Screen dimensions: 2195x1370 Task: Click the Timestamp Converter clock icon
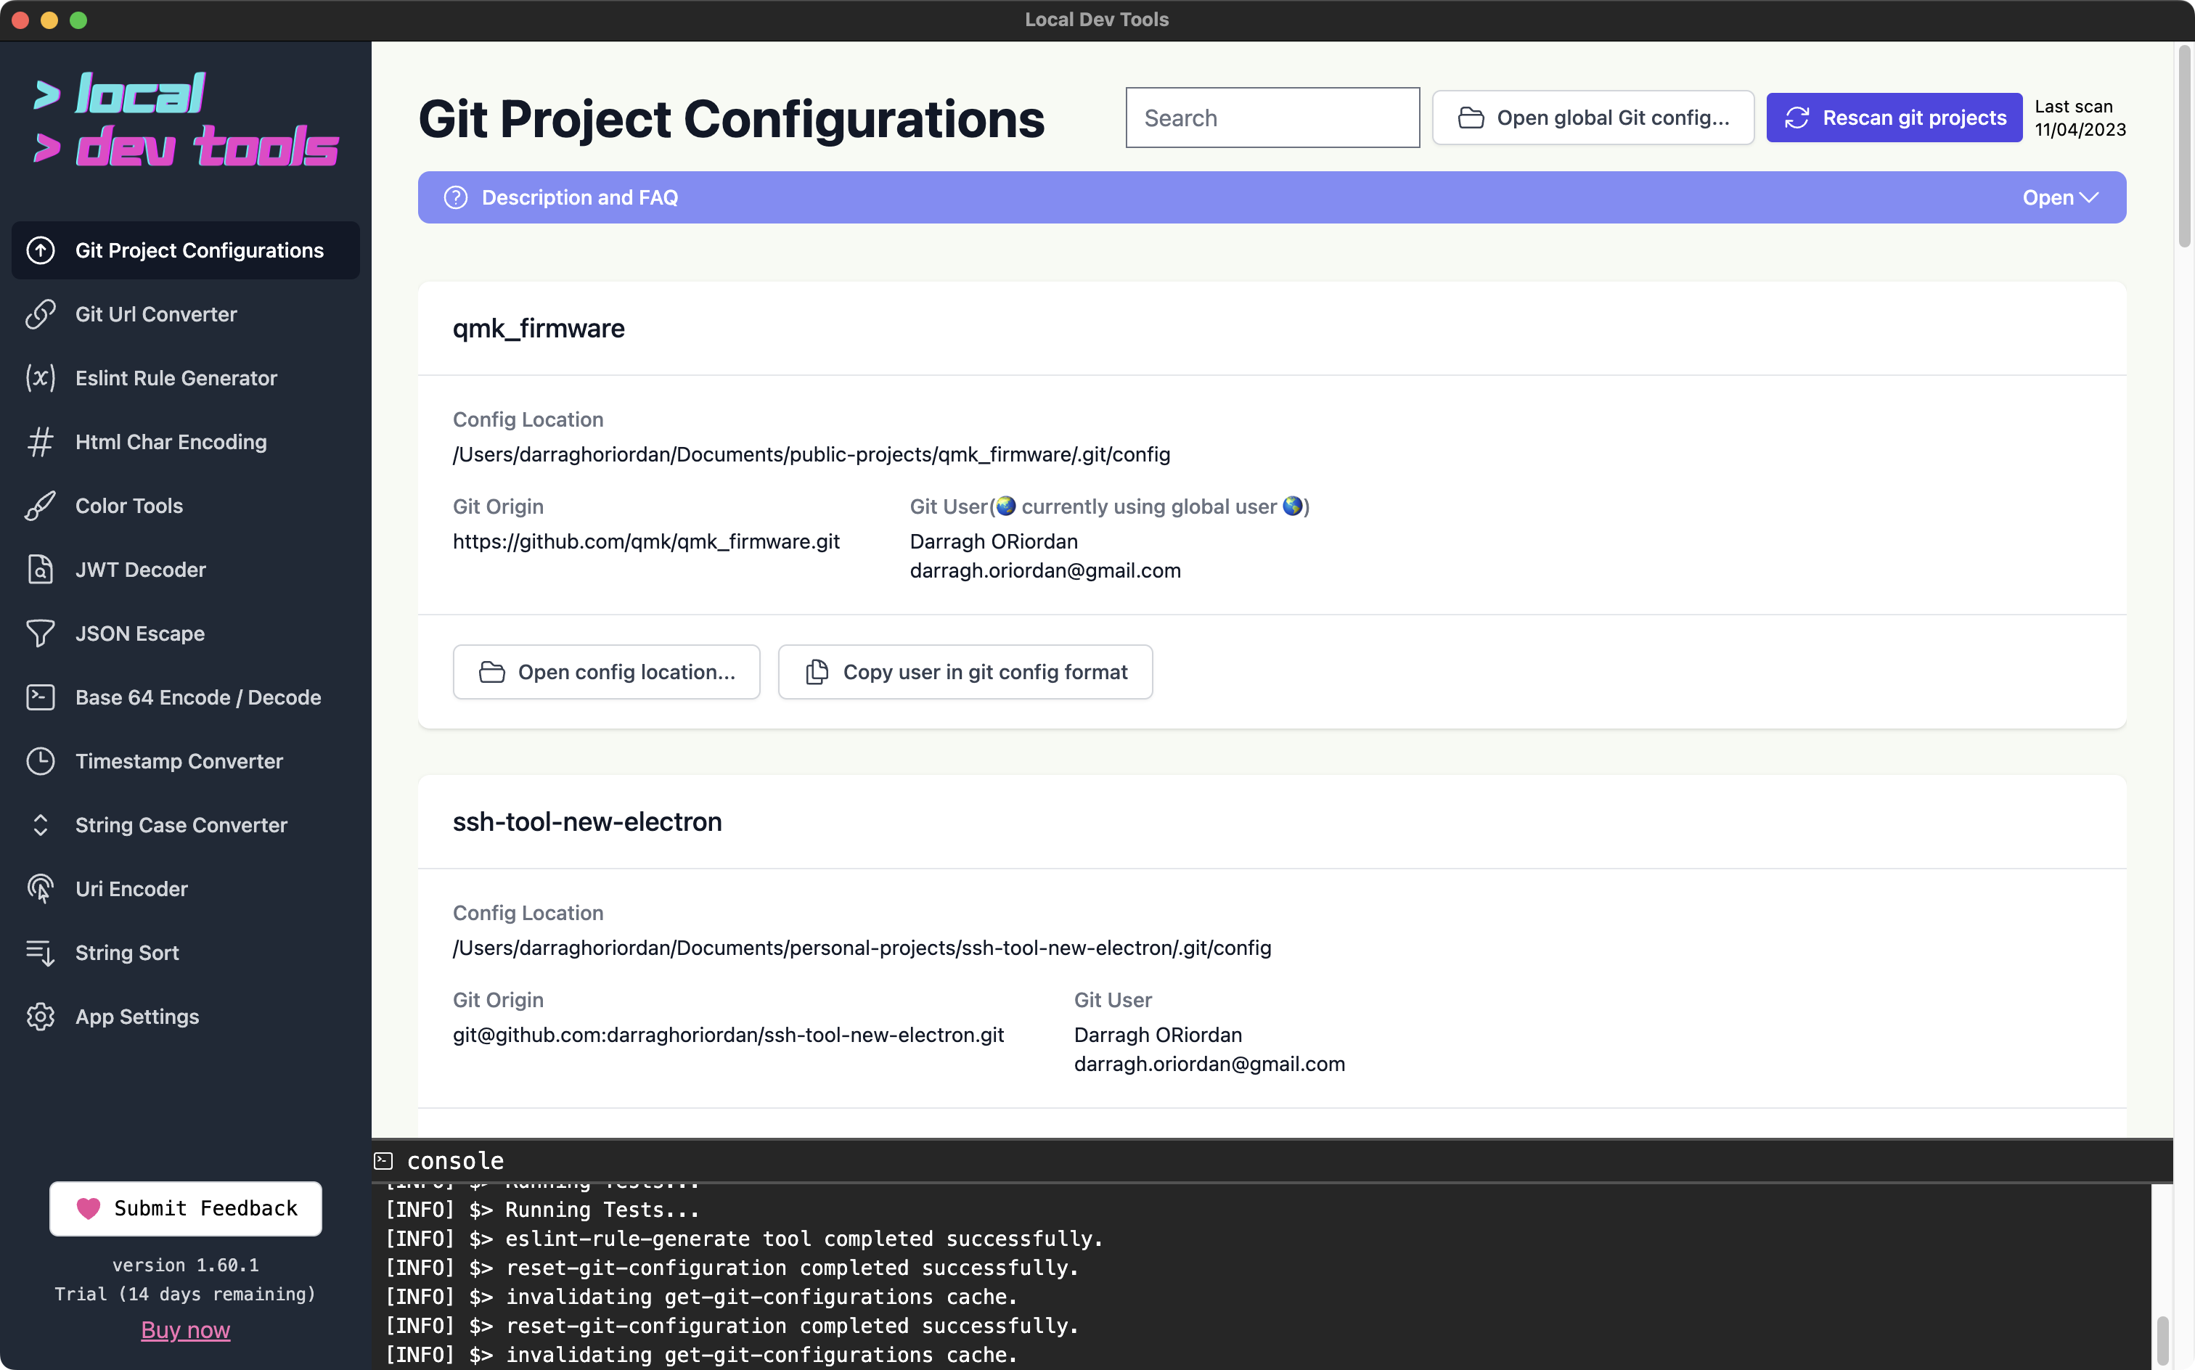[x=41, y=761]
